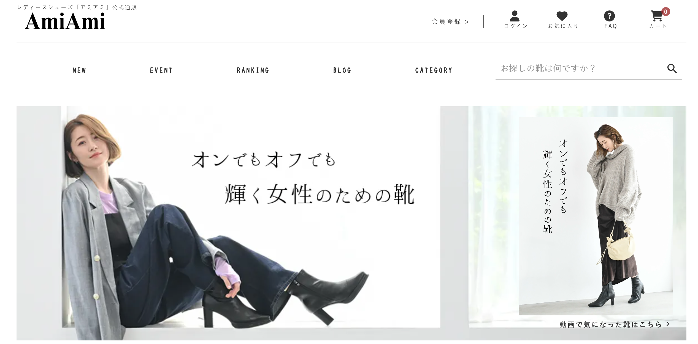Viewport: 698px width, 344px height.
Task: Click the AmiAmi logo
Action: coord(65,21)
